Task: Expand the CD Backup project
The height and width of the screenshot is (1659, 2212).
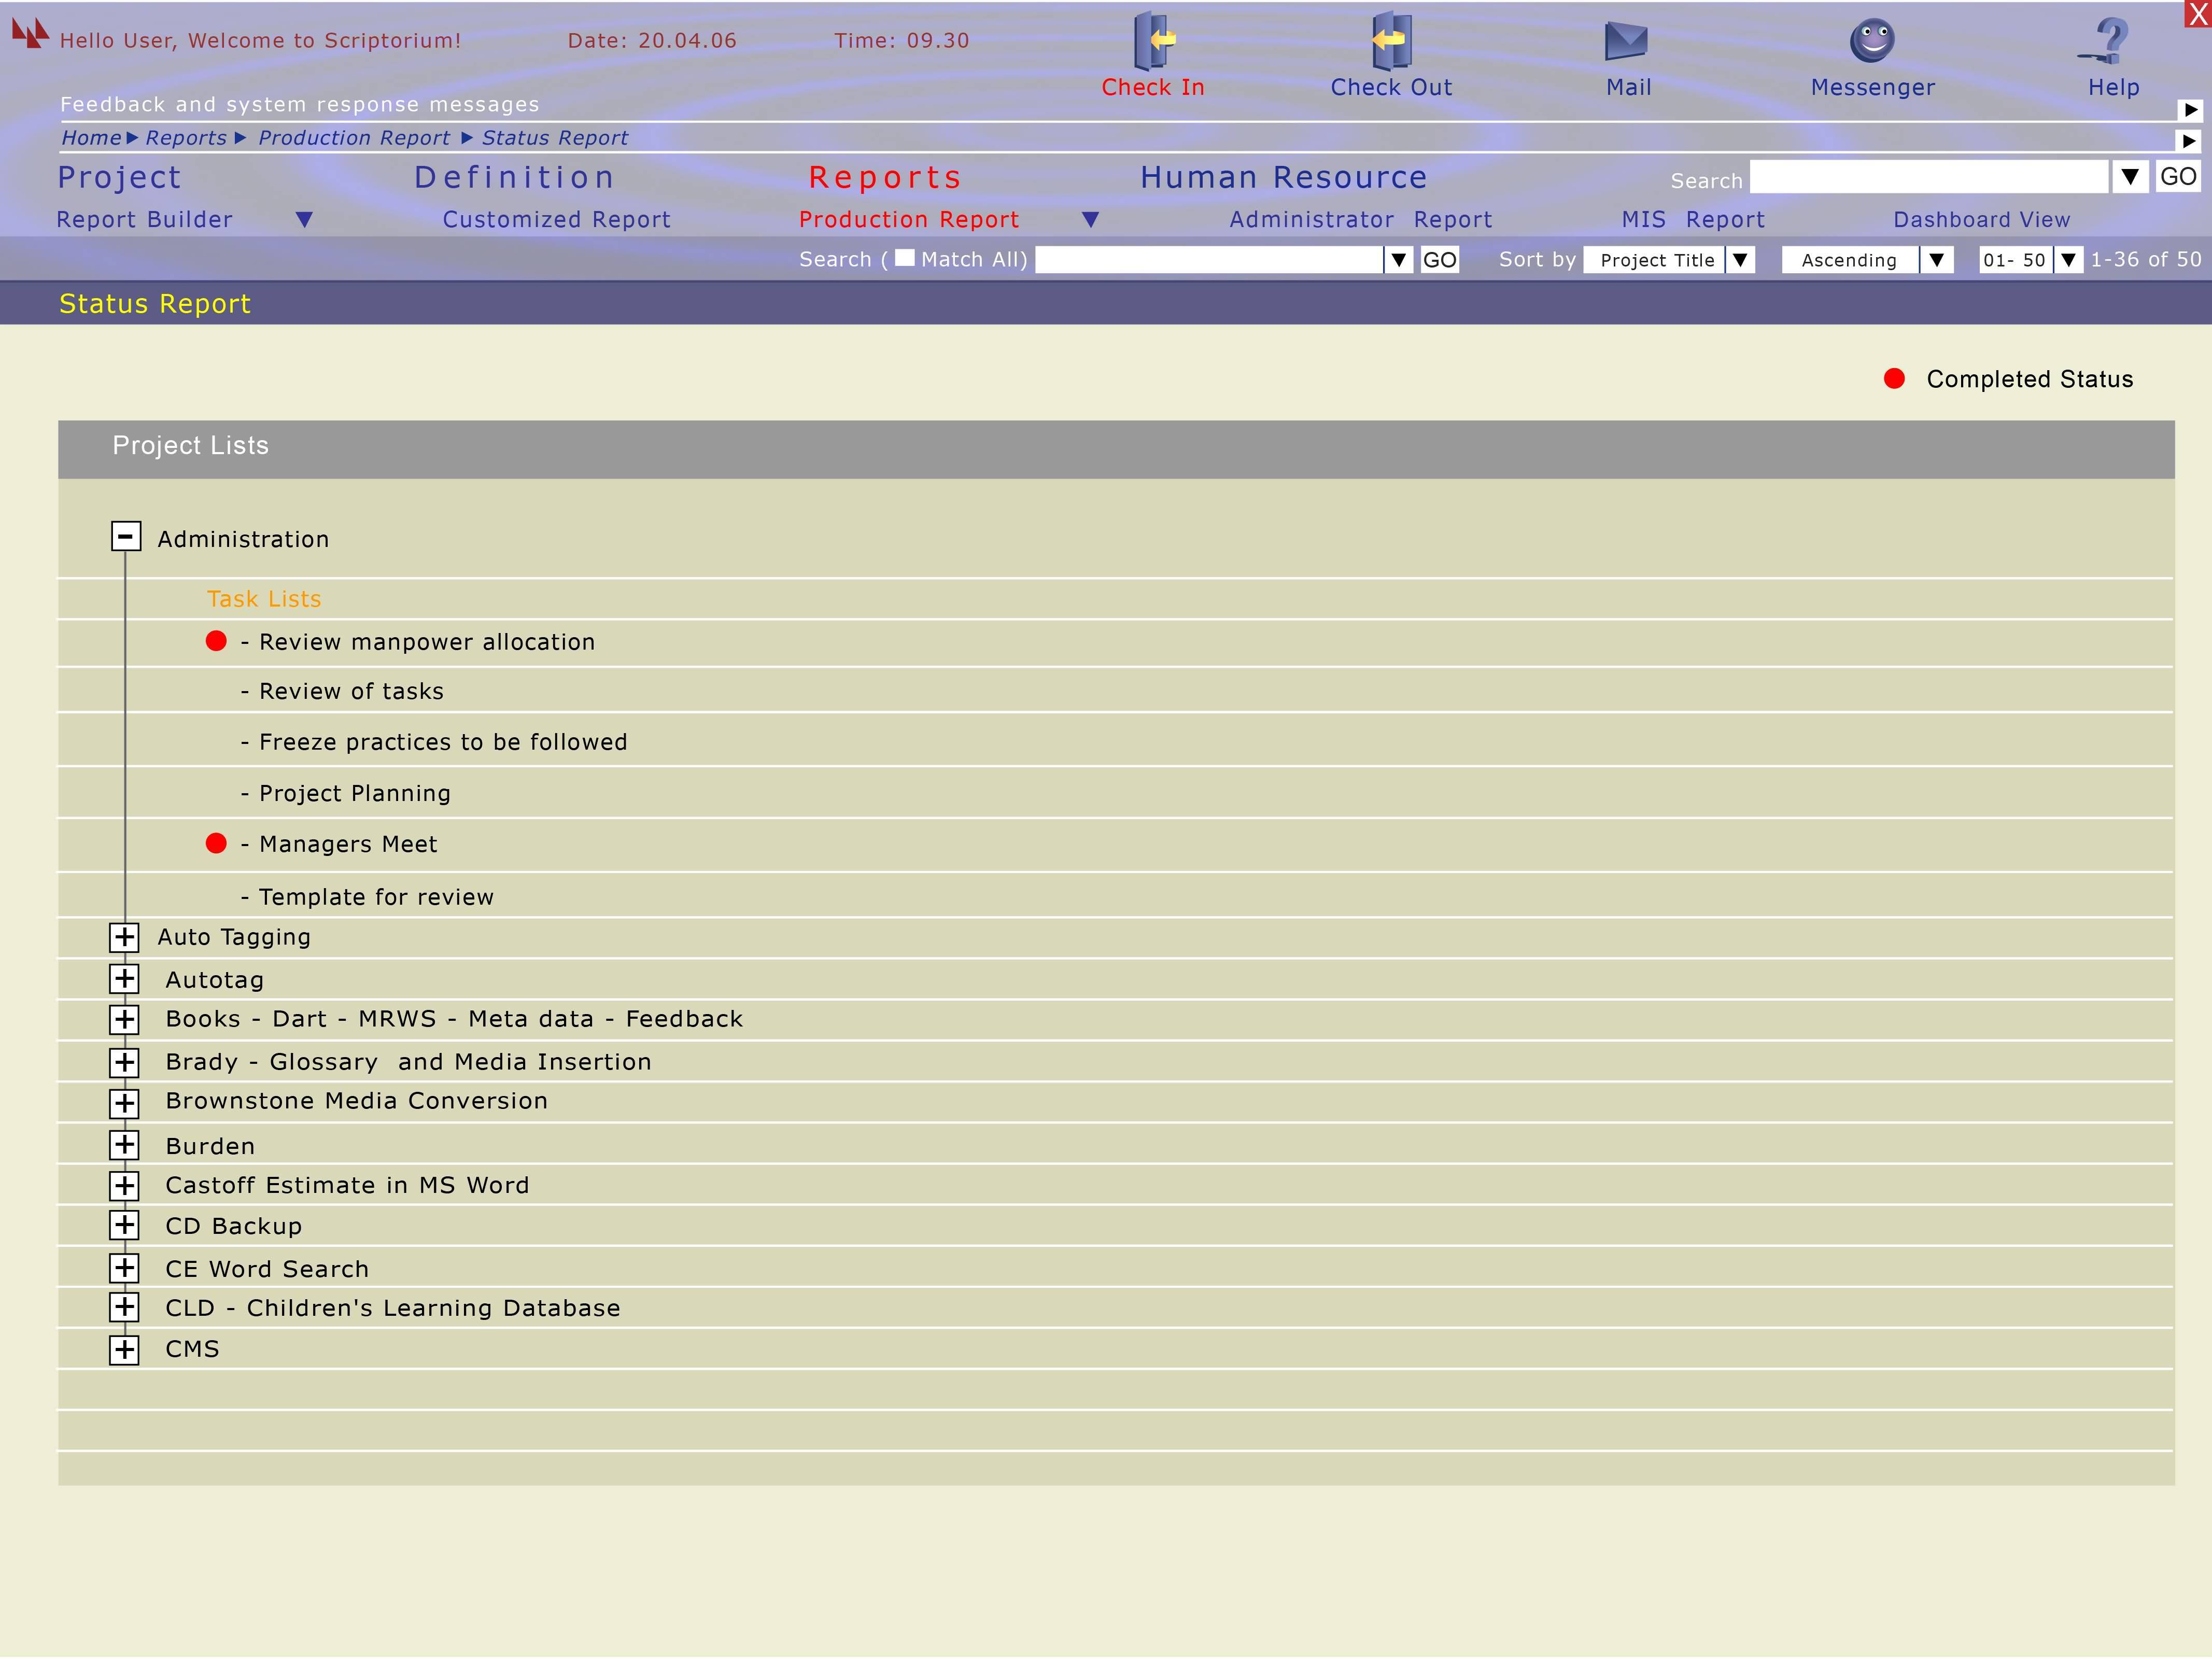Action: (124, 1225)
